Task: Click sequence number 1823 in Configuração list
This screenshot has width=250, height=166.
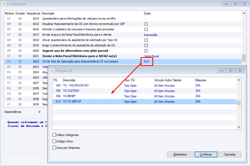Action: (36, 67)
